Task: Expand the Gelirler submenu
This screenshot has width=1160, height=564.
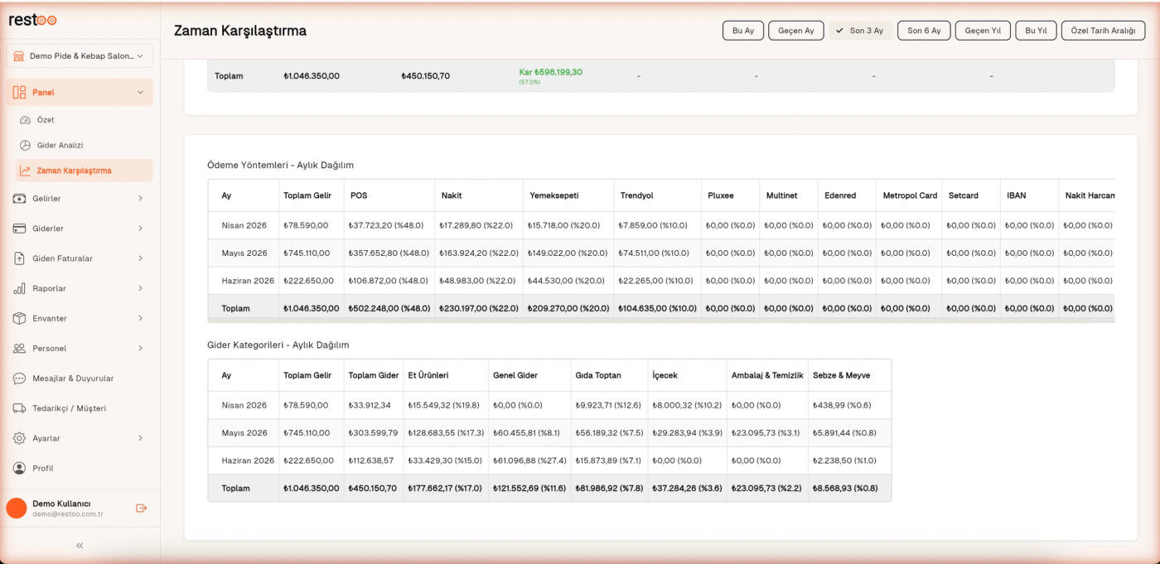Action: [x=140, y=199]
